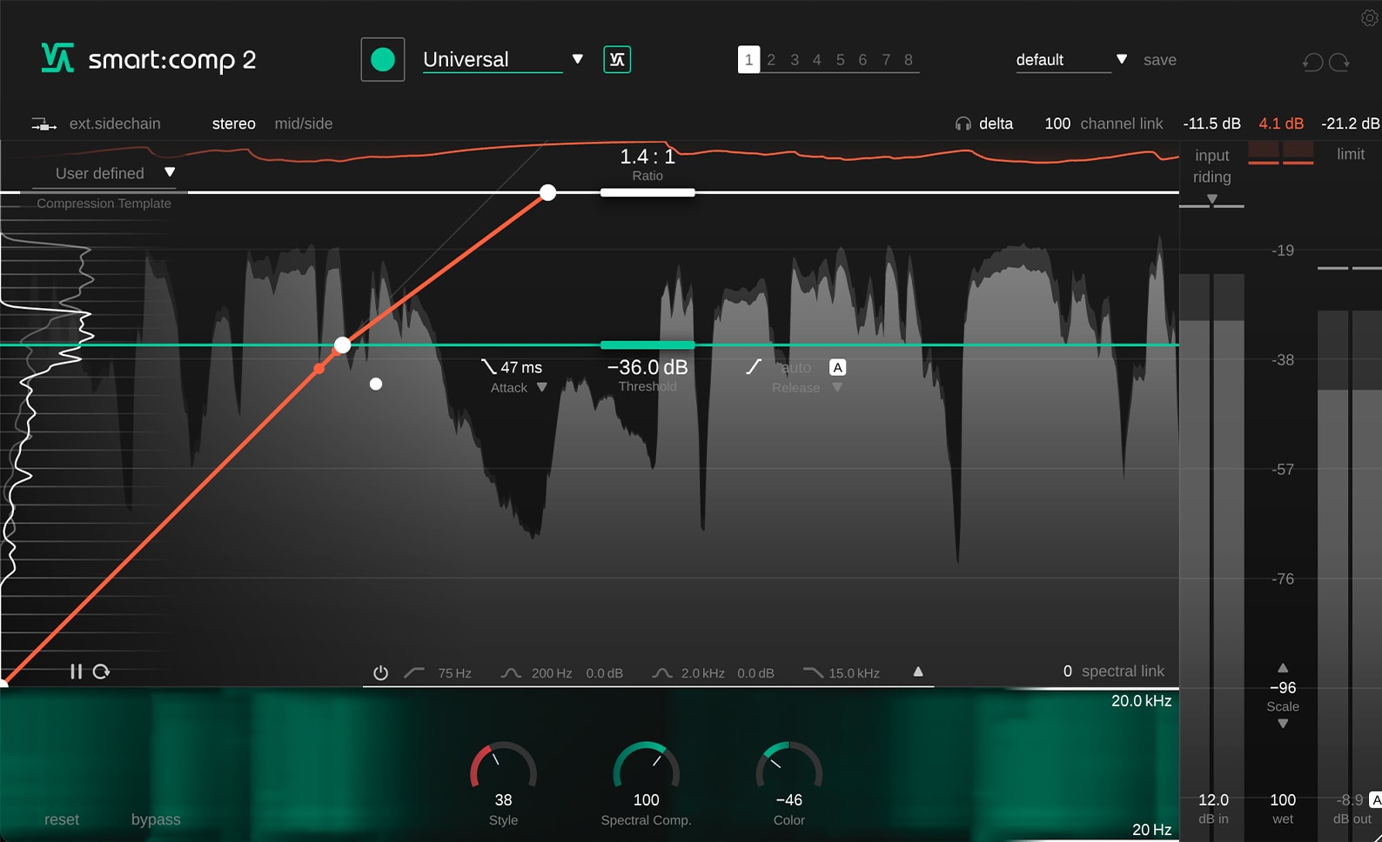The image size is (1382, 842).
Task: Click bypass
Action: 156,819
